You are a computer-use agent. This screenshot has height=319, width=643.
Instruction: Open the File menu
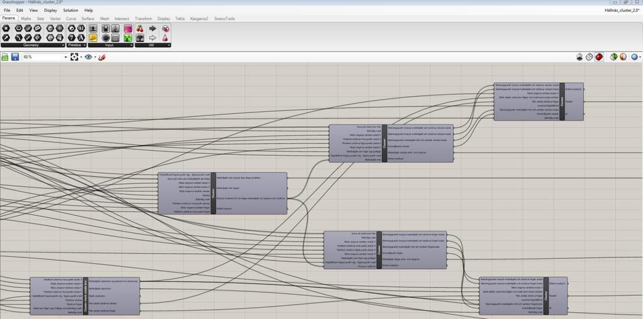click(x=7, y=10)
